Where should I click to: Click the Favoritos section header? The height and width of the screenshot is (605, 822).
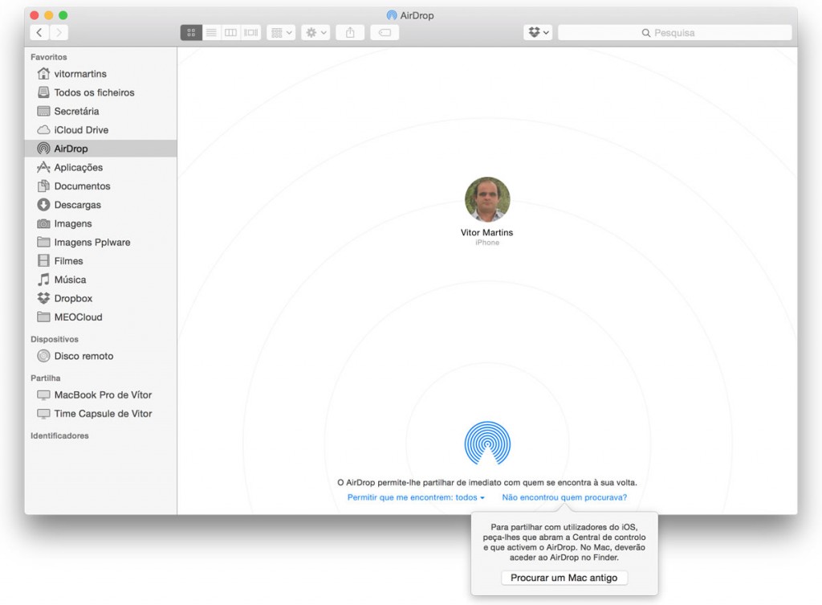49,57
